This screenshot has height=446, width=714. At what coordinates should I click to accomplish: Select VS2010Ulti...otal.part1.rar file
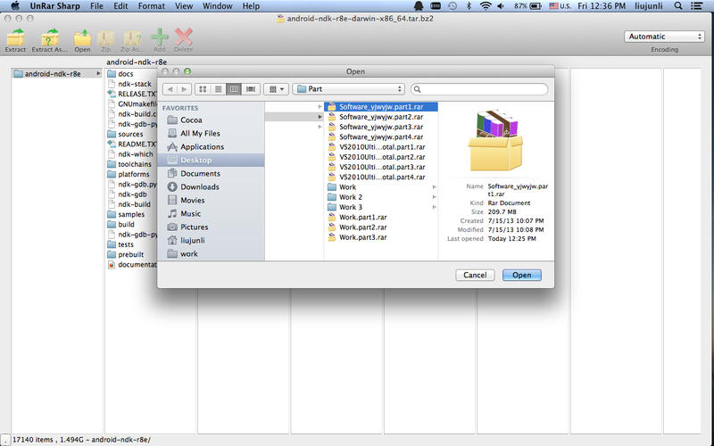pyautogui.click(x=381, y=147)
